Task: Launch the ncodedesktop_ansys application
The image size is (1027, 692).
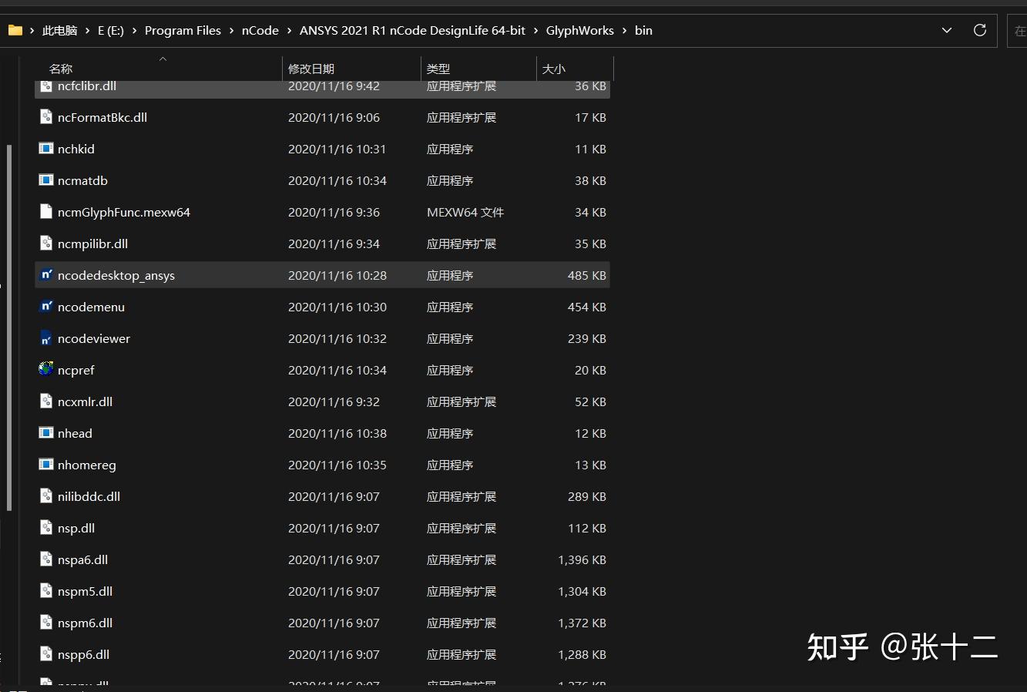Action: [x=46, y=275]
